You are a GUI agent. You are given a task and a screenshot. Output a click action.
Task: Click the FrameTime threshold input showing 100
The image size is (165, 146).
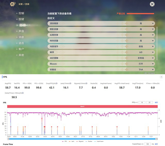coord(147,144)
